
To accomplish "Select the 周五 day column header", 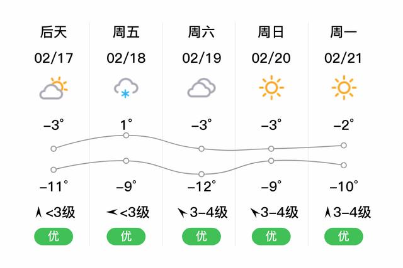I will 126,32.
